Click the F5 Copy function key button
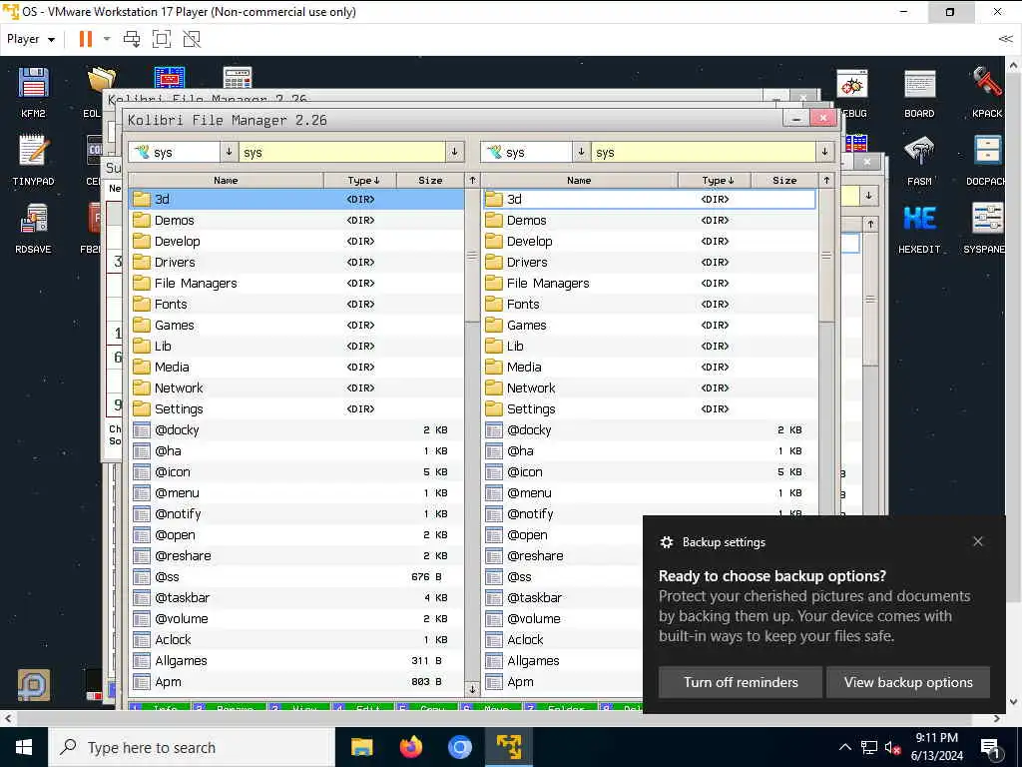Image resolution: width=1022 pixels, height=767 pixels. click(425, 707)
